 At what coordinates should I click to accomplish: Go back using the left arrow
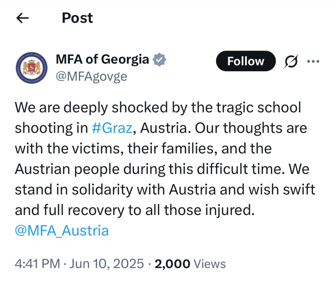pyautogui.click(x=23, y=18)
